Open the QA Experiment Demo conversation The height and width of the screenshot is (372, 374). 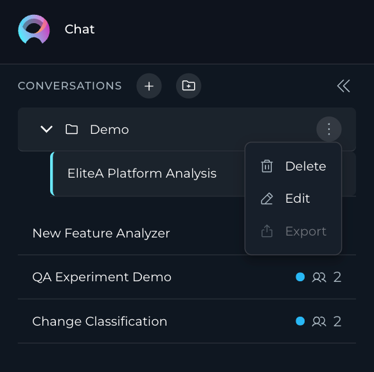[187, 277]
